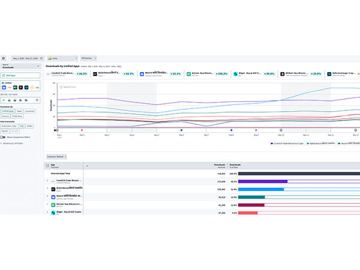Open the All Devices dropdown
This screenshot has width=360, height=270.
[88, 58]
